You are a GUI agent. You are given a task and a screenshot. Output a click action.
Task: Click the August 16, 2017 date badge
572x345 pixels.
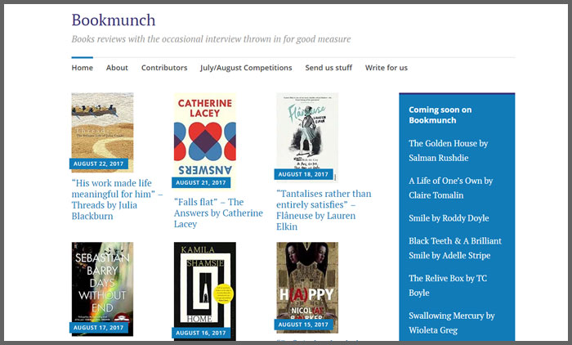point(201,333)
